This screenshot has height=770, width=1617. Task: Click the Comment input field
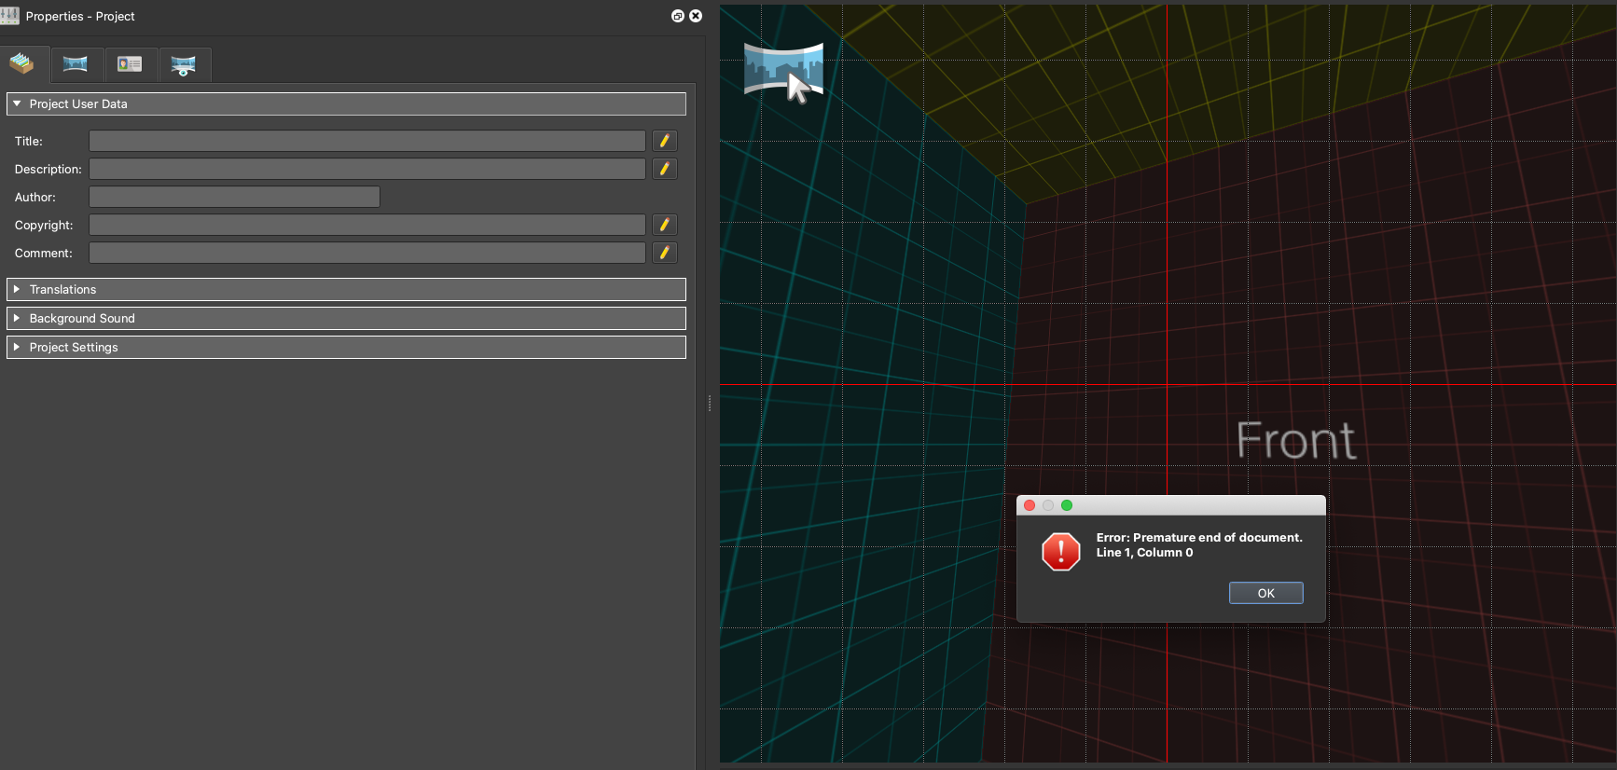coord(367,253)
